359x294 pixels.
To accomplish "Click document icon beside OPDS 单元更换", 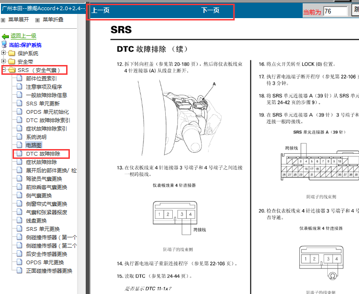I will point(20,262).
